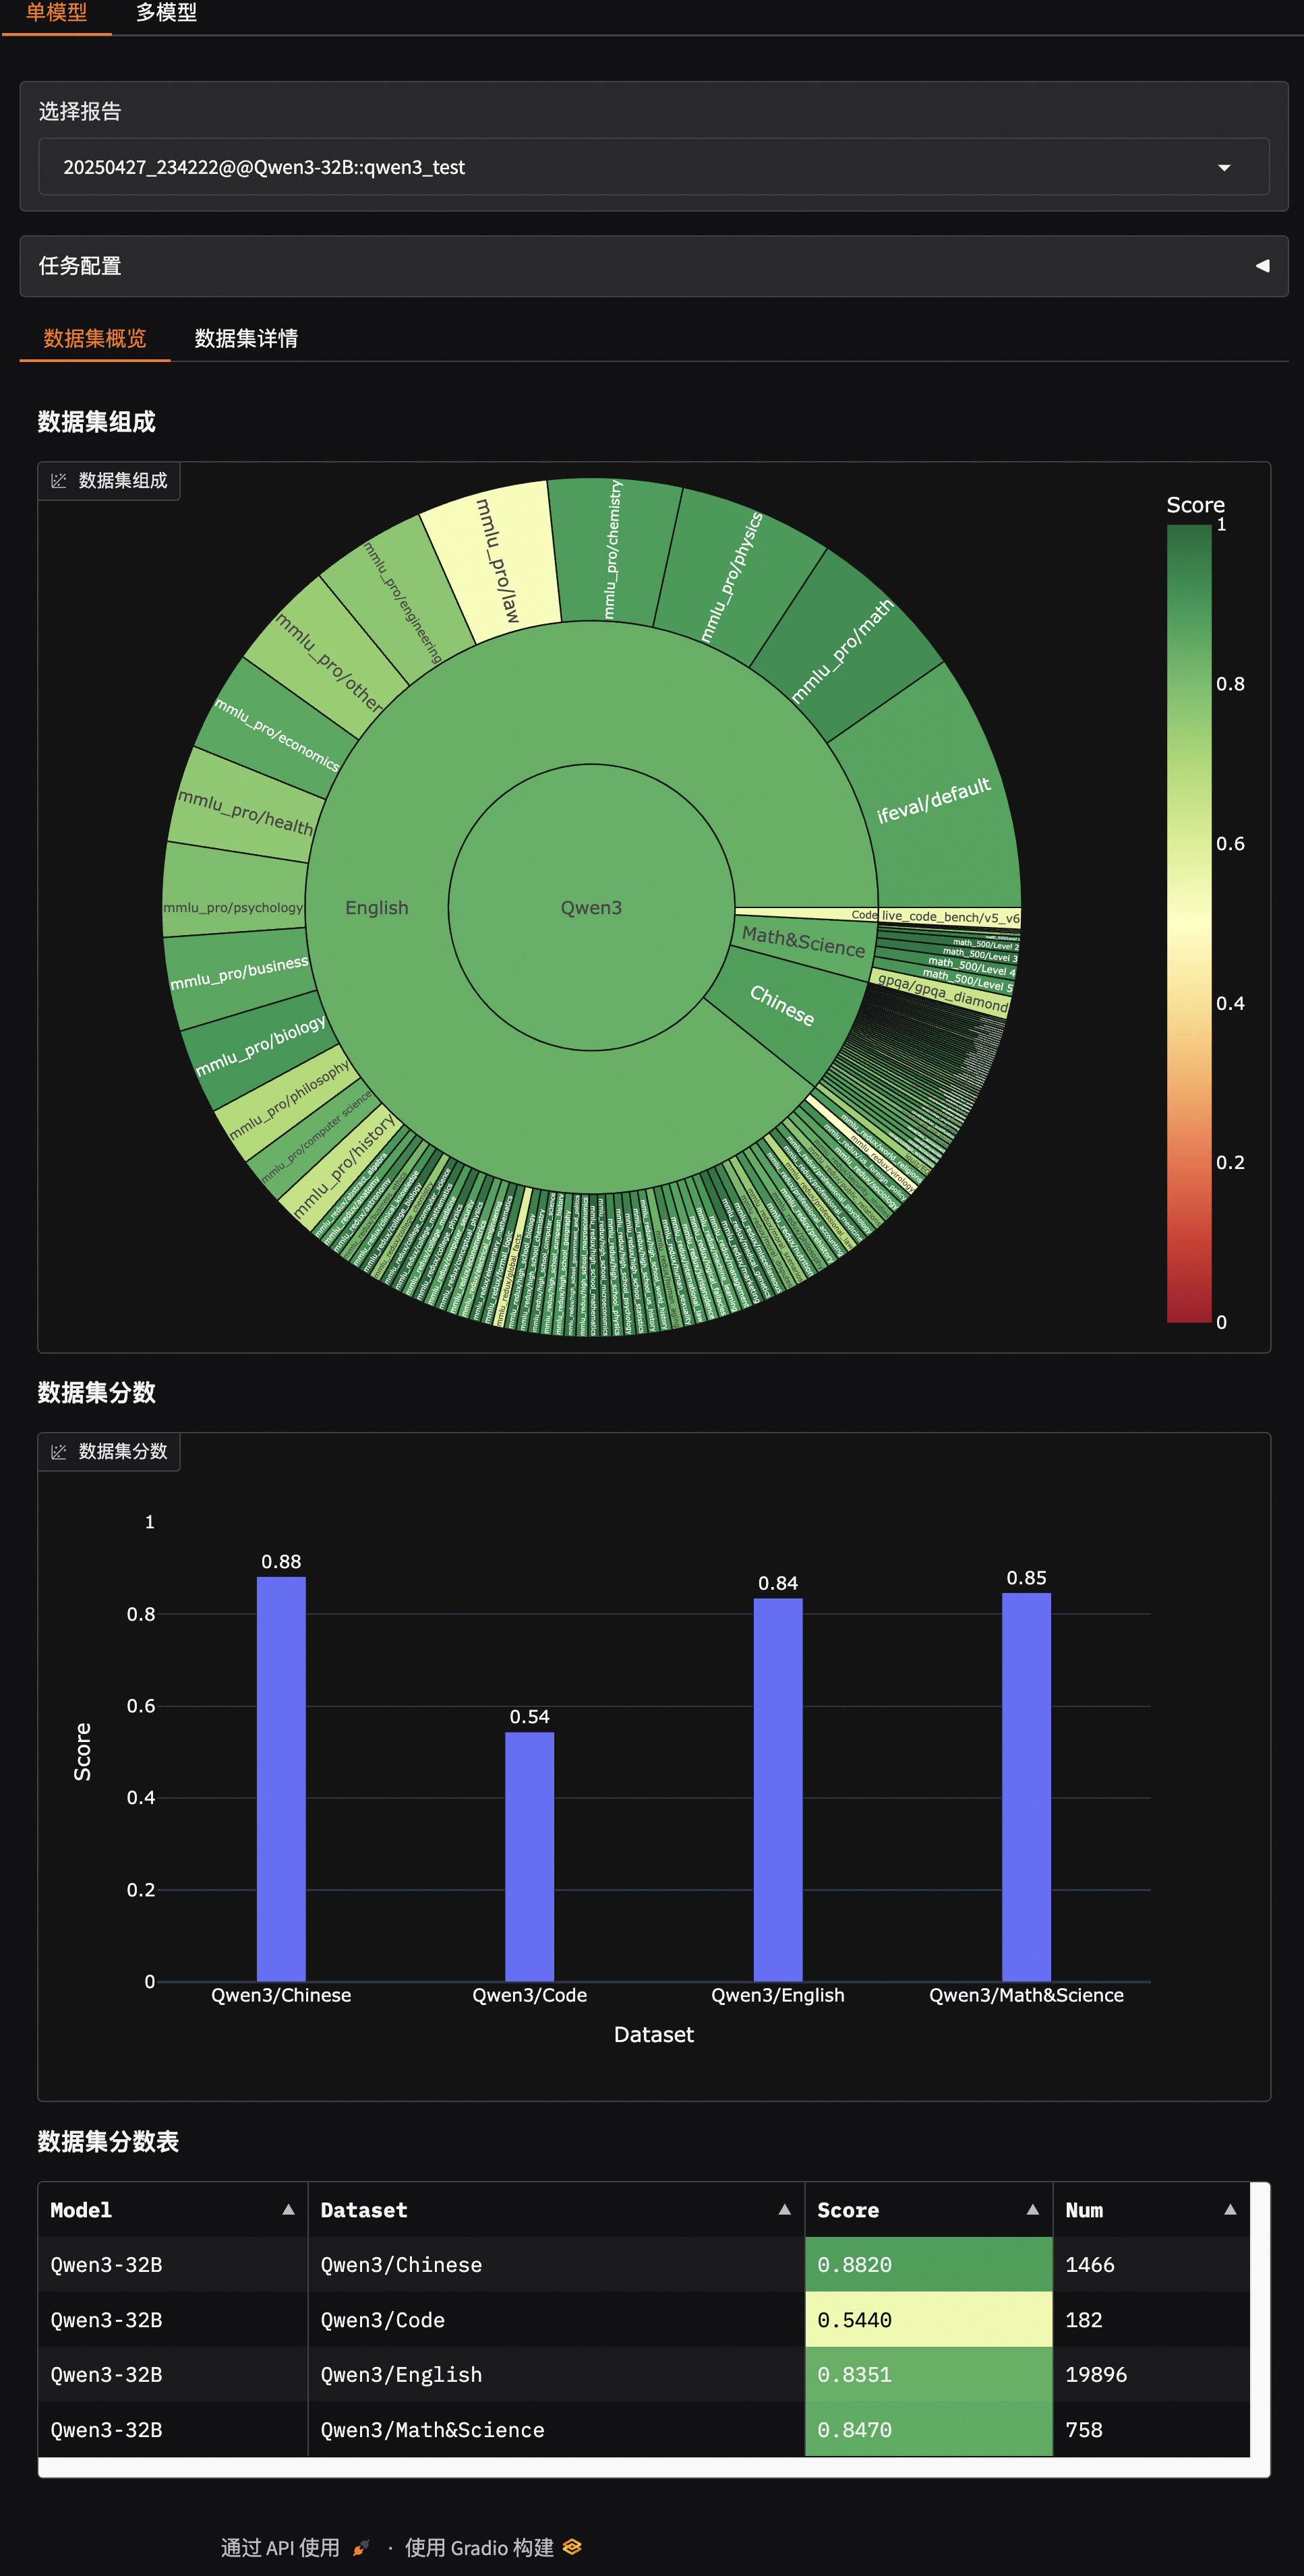Click the mmlu_pro/law sunburst segment
Image resolution: width=1304 pixels, height=2576 pixels.
(496, 560)
